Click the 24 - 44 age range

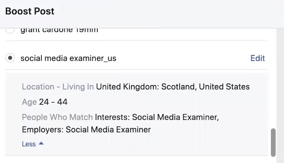pyautogui.click(x=53, y=102)
